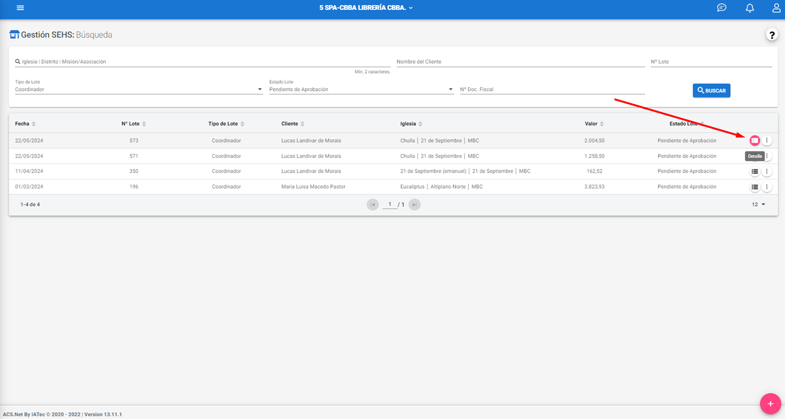This screenshot has height=419, width=785.
Task: Click Estado Lote column header
Action: (x=684, y=124)
